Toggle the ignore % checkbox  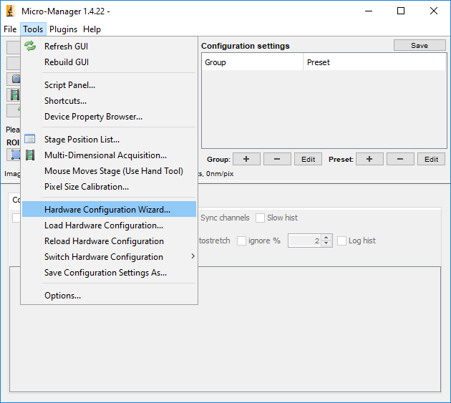coord(242,241)
